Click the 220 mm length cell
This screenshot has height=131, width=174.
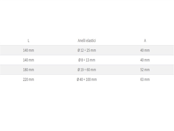pos(28,79)
